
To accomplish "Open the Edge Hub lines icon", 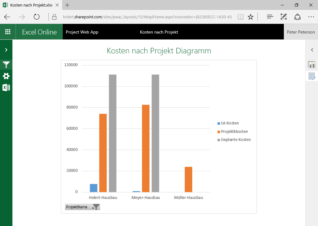I will pyautogui.click(x=270, y=17).
